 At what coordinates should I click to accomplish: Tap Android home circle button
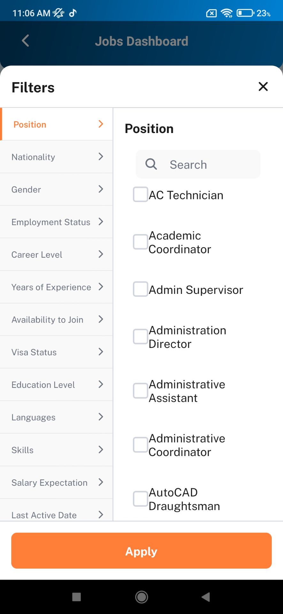141,597
